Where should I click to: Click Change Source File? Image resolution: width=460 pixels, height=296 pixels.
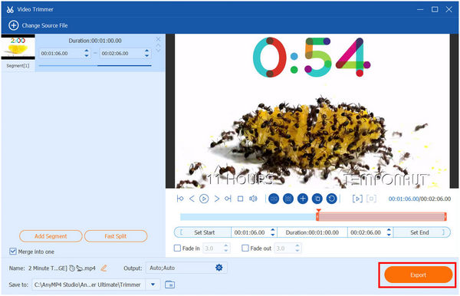pyautogui.click(x=44, y=25)
